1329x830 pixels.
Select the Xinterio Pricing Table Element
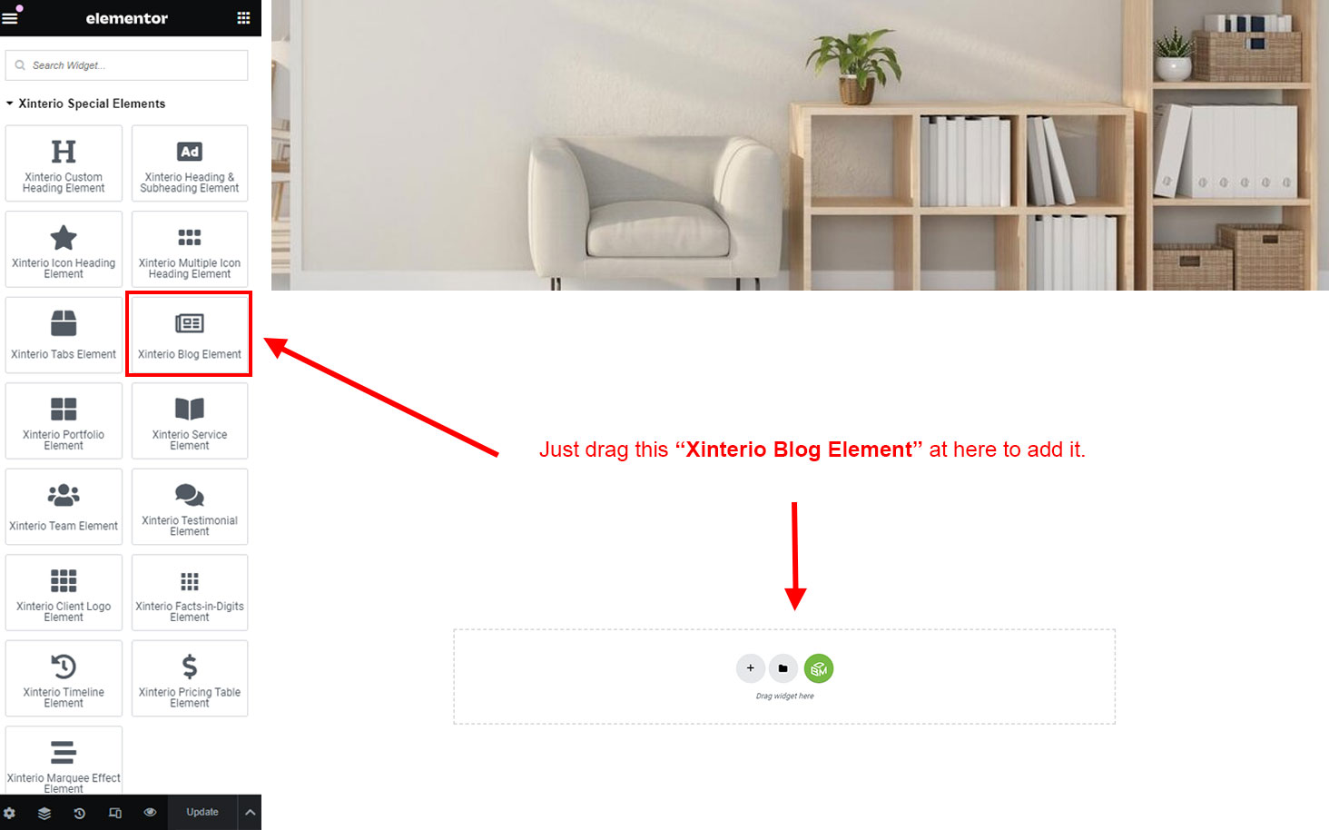pos(190,678)
